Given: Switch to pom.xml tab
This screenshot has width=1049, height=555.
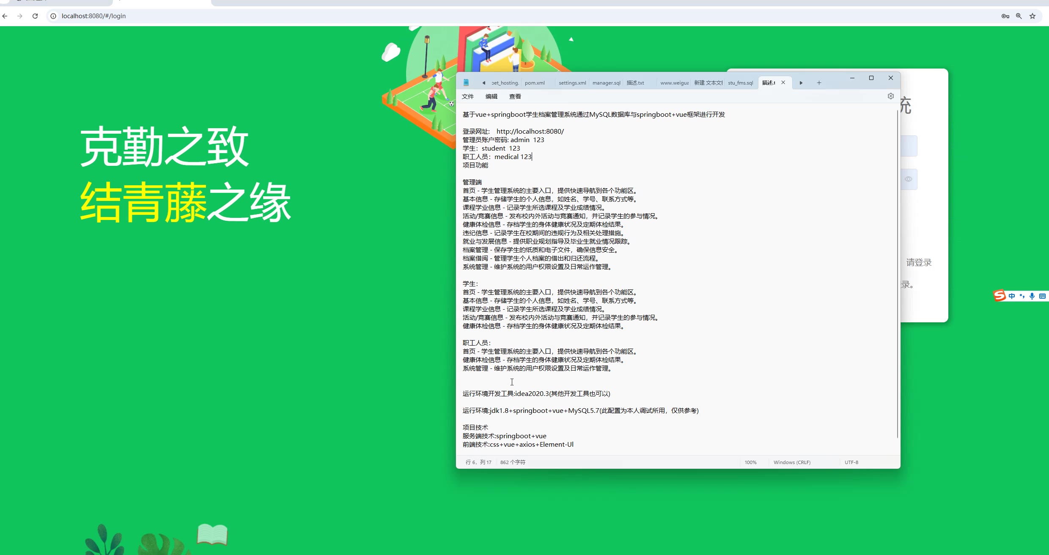Looking at the screenshot, I should click(x=535, y=83).
